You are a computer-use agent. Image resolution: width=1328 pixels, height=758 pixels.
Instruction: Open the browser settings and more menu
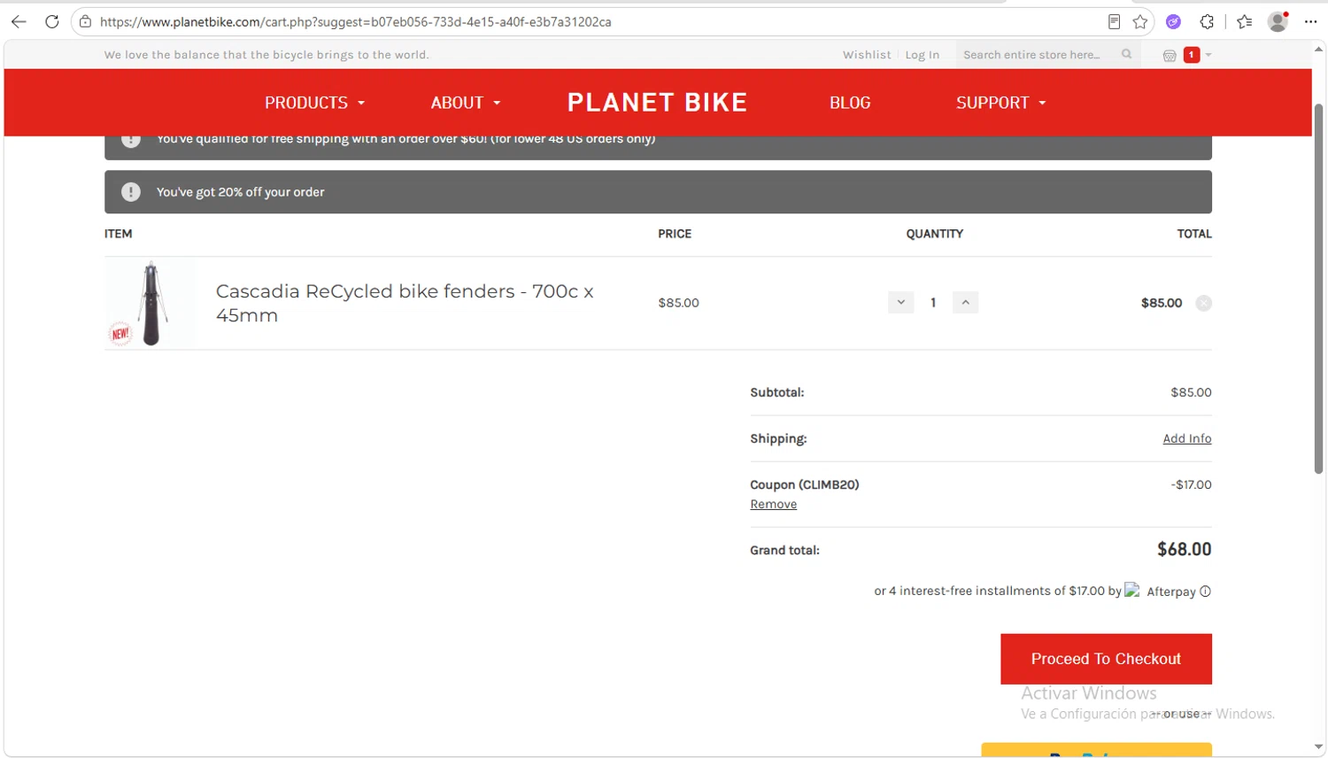pyautogui.click(x=1311, y=22)
